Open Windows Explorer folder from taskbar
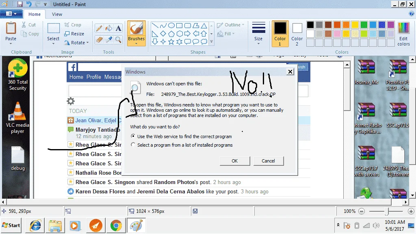Viewport: 416px width, 234px height. coord(55,225)
